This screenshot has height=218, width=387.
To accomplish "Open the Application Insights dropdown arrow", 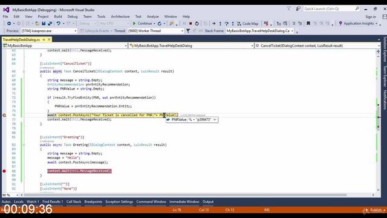I will [x=376, y=24].
